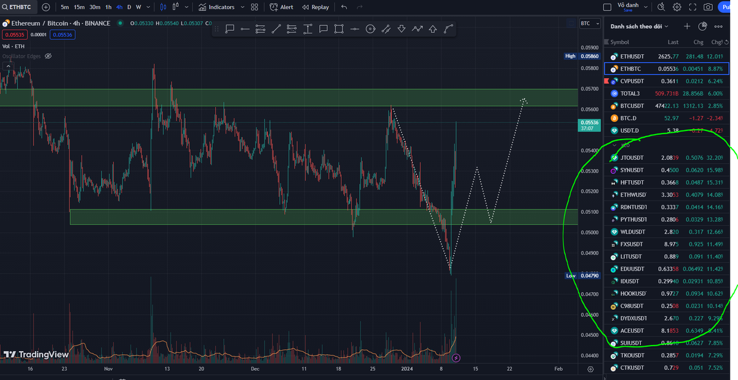This screenshot has height=380, width=738.
Task: Open chart settings gear icon
Action: click(677, 7)
